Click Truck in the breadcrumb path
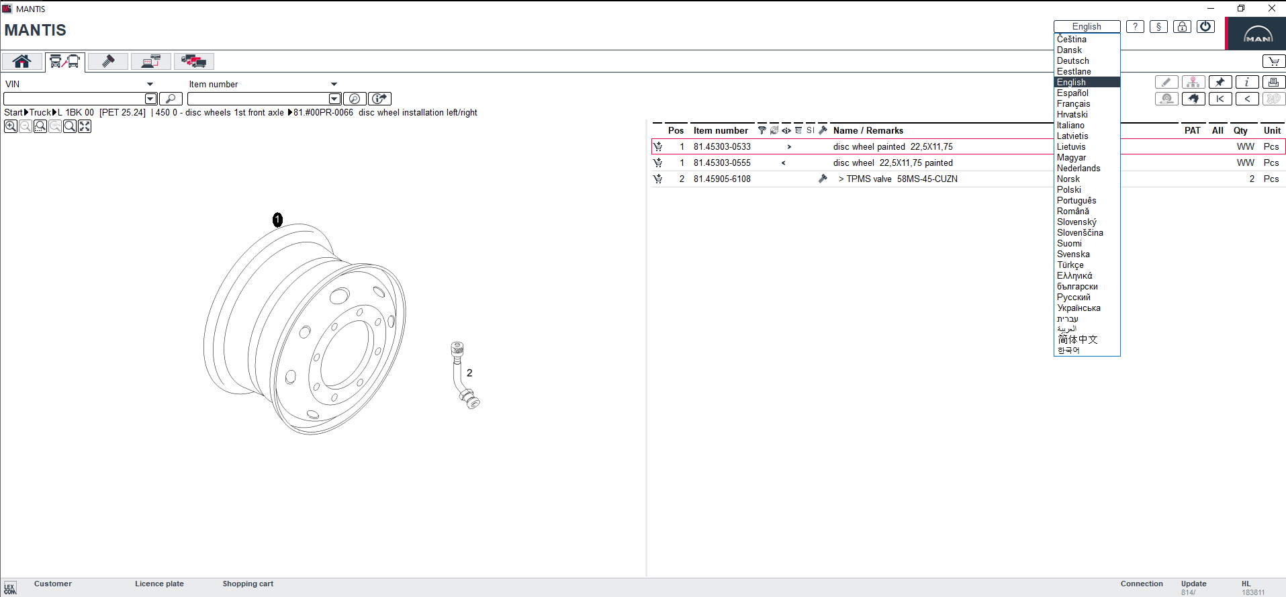This screenshot has width=1286, height=597. point(40,113)
